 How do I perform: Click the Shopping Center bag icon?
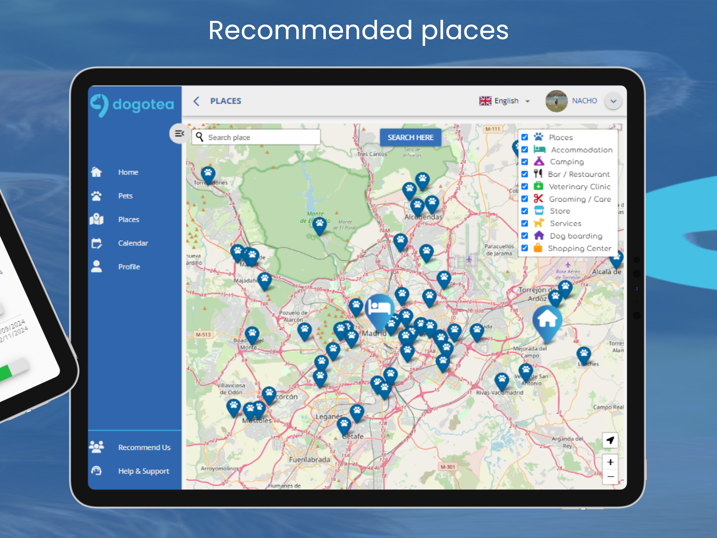538,248
